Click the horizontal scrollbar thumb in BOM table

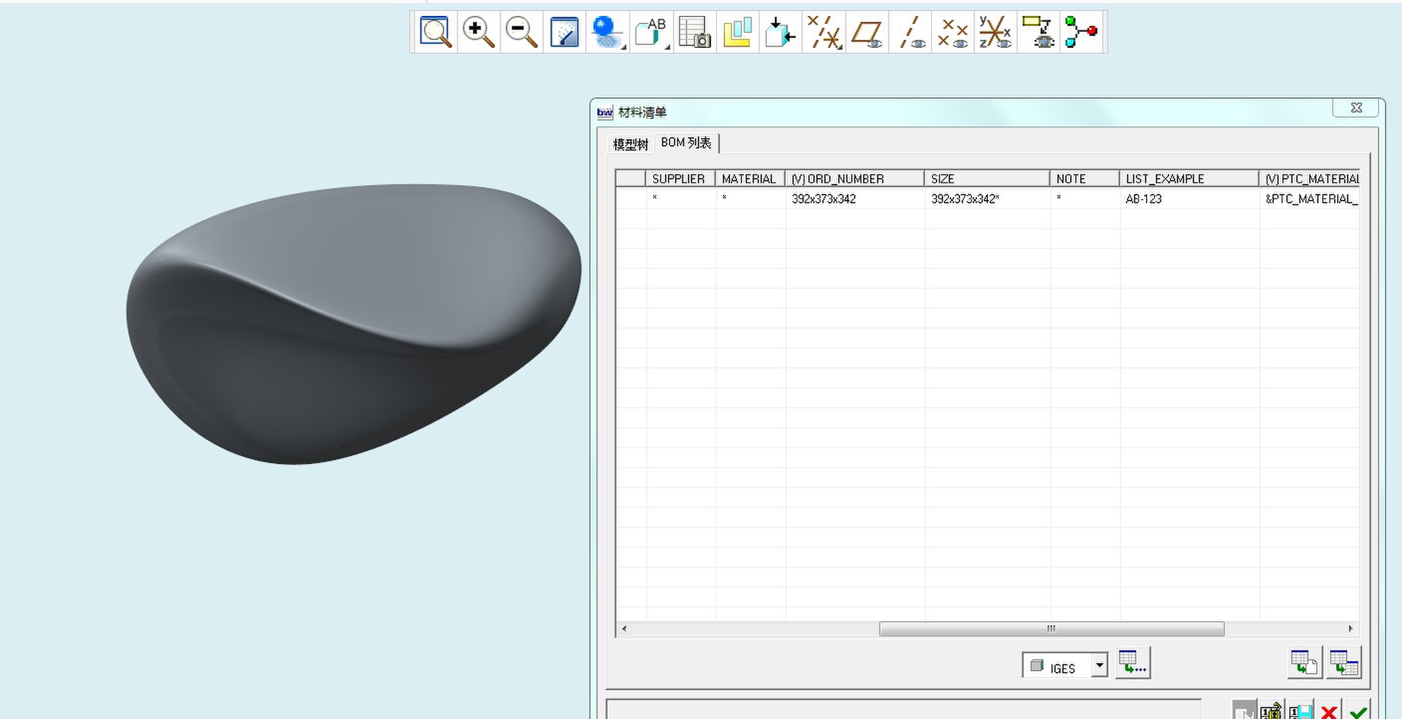[1051, 629]
